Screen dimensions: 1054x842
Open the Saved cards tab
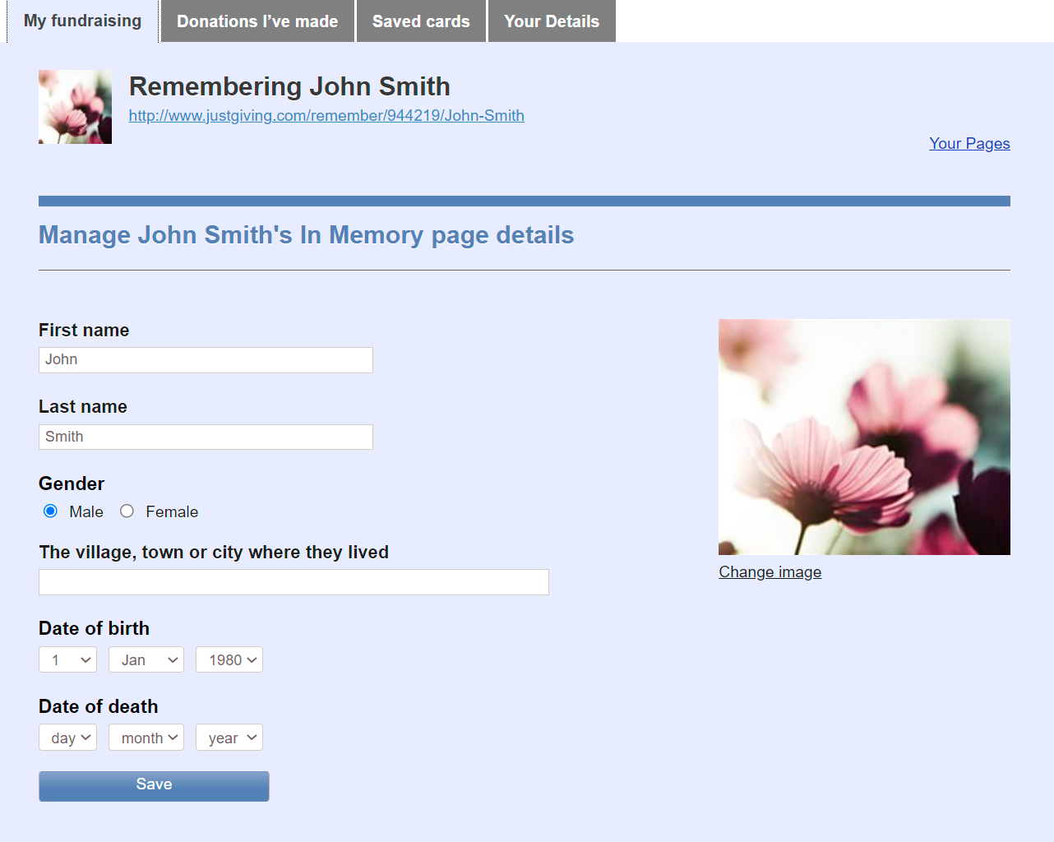[x=421, y=21]
